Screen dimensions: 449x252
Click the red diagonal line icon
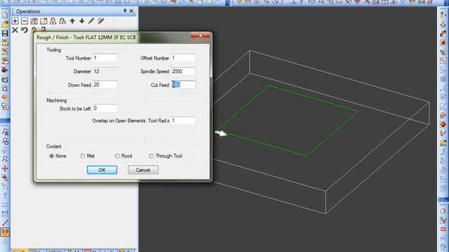(x=5, y=223)
